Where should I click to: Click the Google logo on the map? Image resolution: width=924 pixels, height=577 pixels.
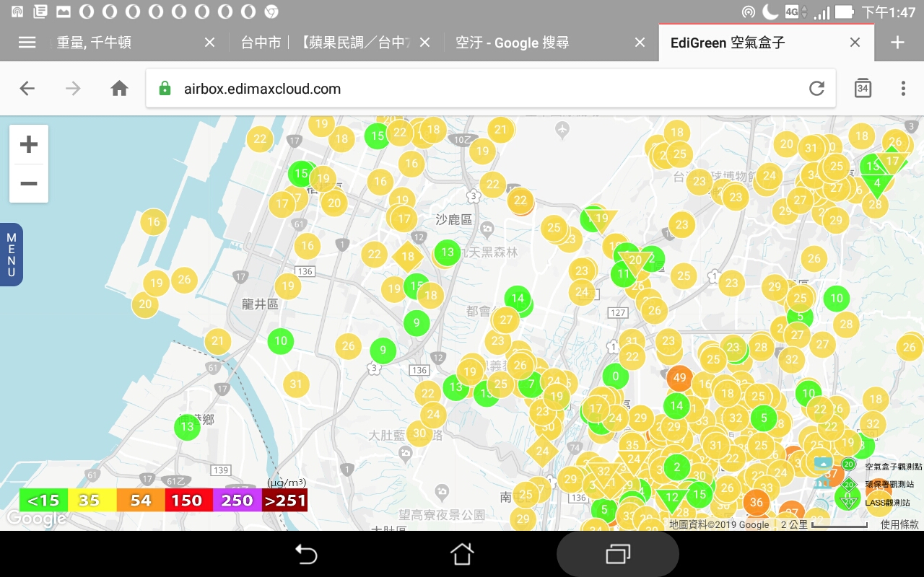pos(36,518)
